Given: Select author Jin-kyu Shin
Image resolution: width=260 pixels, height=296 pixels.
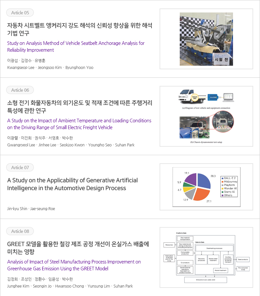Looking at the screenshot, I should pyautogui.click(x=17, y=209).
